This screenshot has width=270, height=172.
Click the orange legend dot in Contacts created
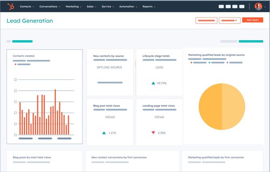point(15,64)
